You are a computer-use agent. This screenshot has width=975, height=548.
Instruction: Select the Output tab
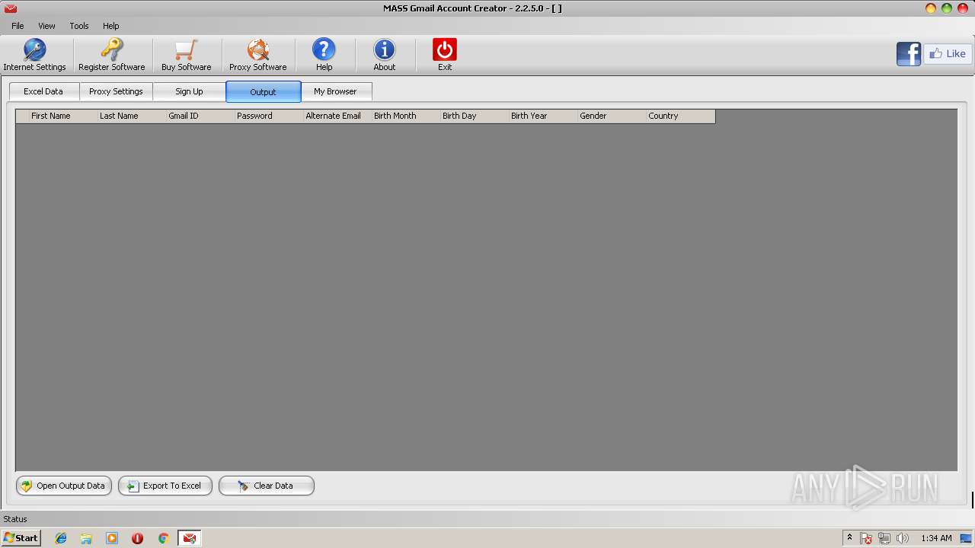pyautogui.click(x=264, y=91)
